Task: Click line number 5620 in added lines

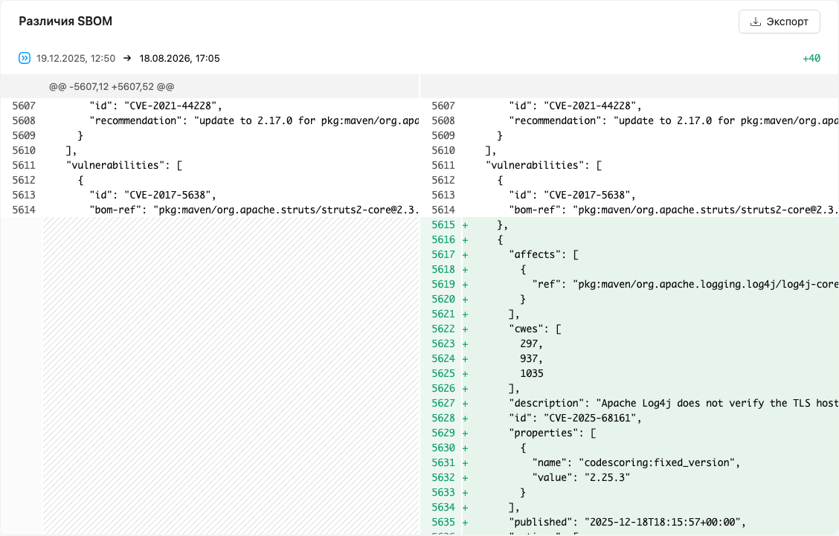Action: pos(443,299)
